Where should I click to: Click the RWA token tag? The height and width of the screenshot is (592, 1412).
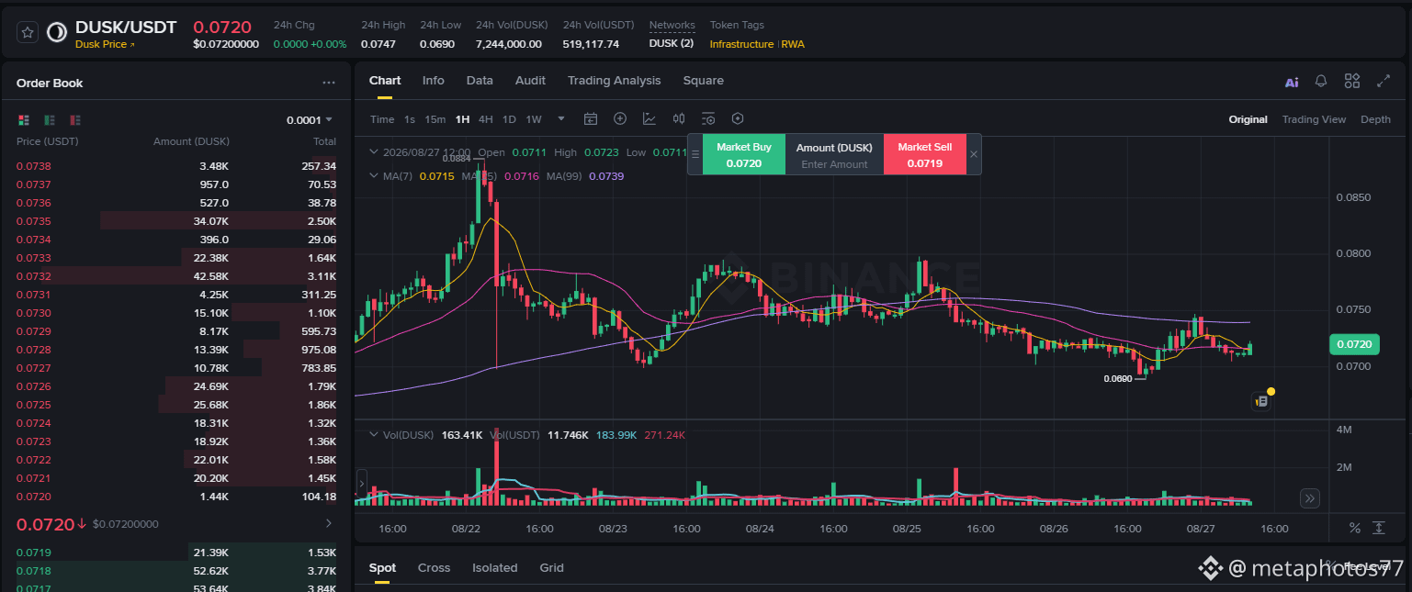click(x=793, y=44)
